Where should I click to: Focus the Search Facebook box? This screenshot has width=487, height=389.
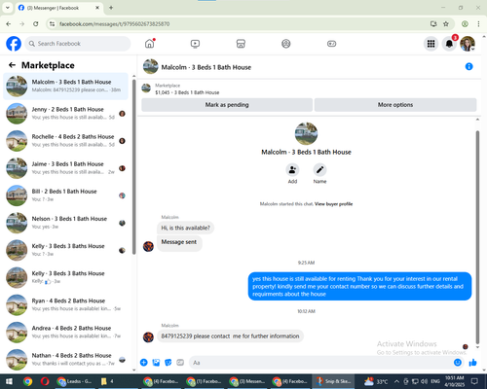(x=78, y=44)
